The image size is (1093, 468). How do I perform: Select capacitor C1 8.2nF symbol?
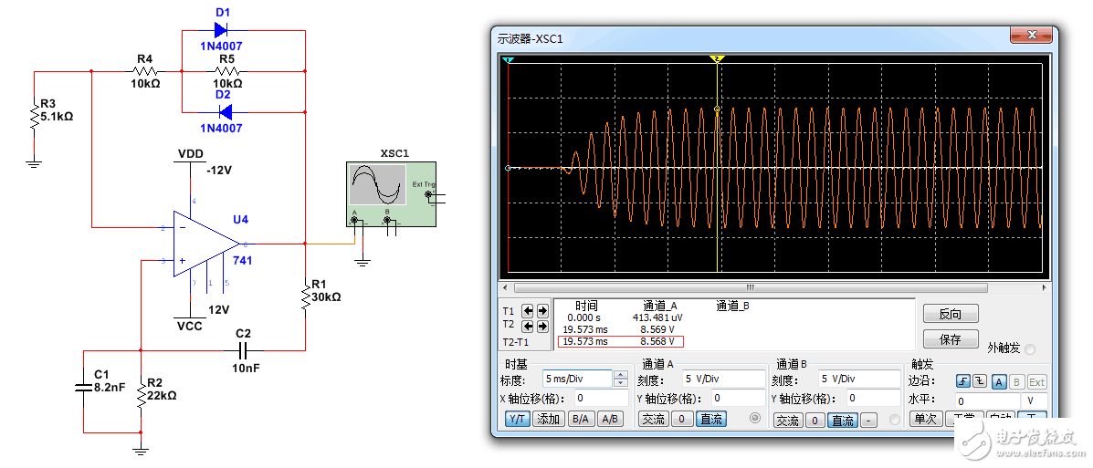click(x=83, y=387)
